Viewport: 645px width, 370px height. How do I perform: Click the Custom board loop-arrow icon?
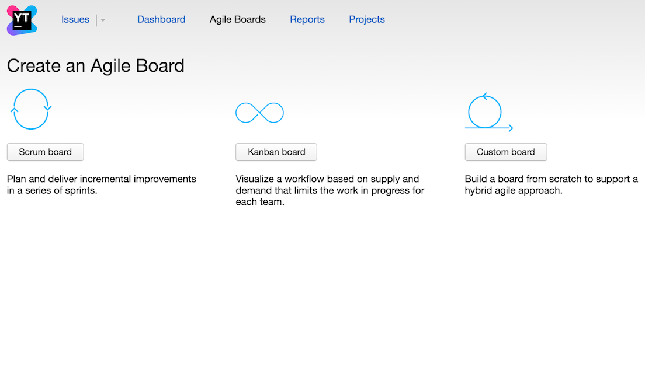click(x=488, y=112)
